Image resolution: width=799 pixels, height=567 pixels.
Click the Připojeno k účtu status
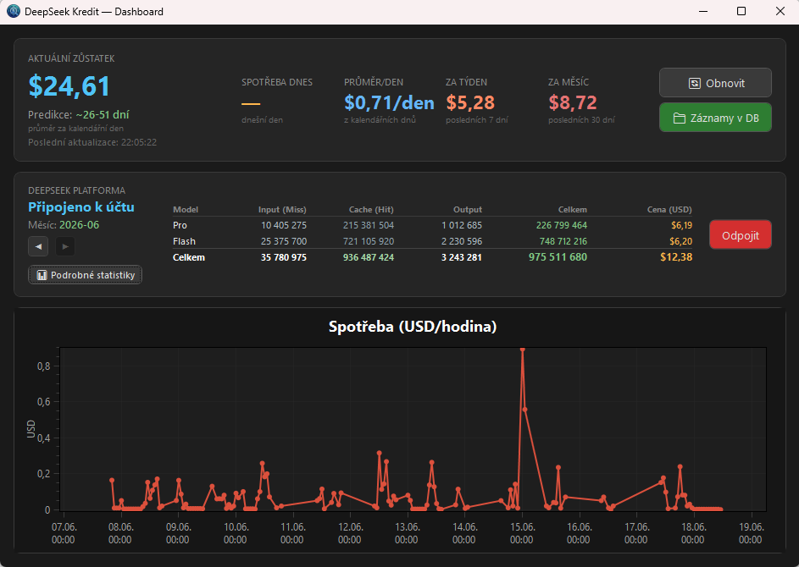coord(81,207)
